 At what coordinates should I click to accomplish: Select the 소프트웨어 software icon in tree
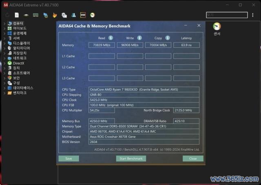10,73
